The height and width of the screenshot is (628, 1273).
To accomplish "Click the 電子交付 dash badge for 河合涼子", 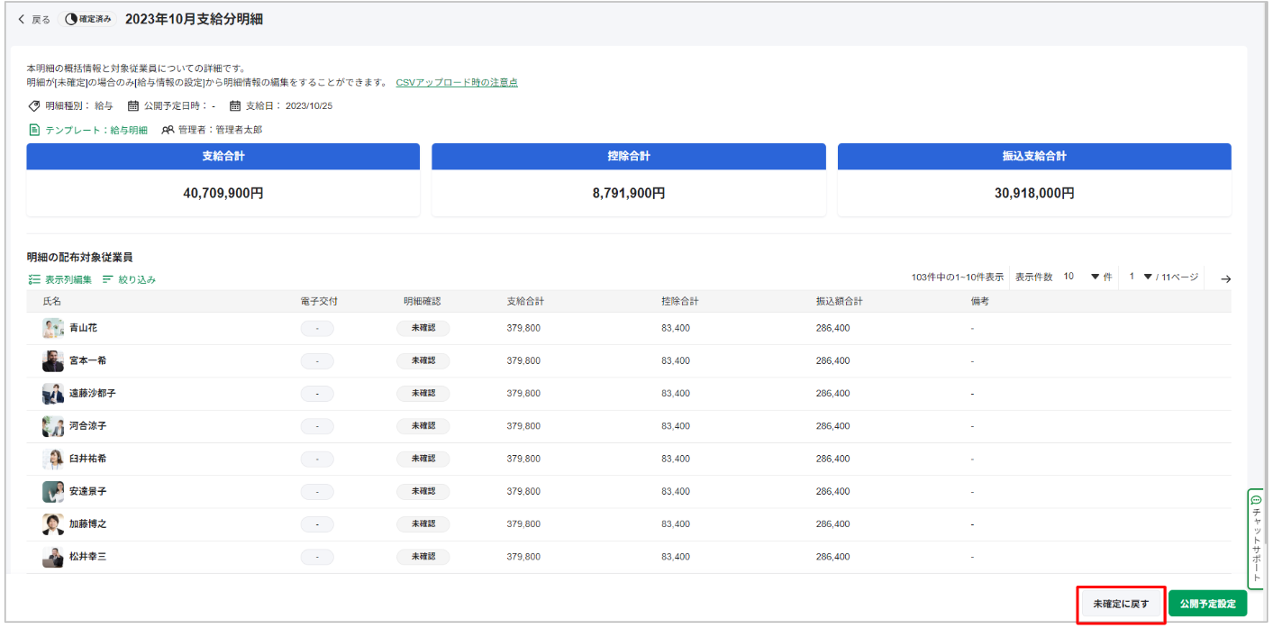I will [317, 426].
